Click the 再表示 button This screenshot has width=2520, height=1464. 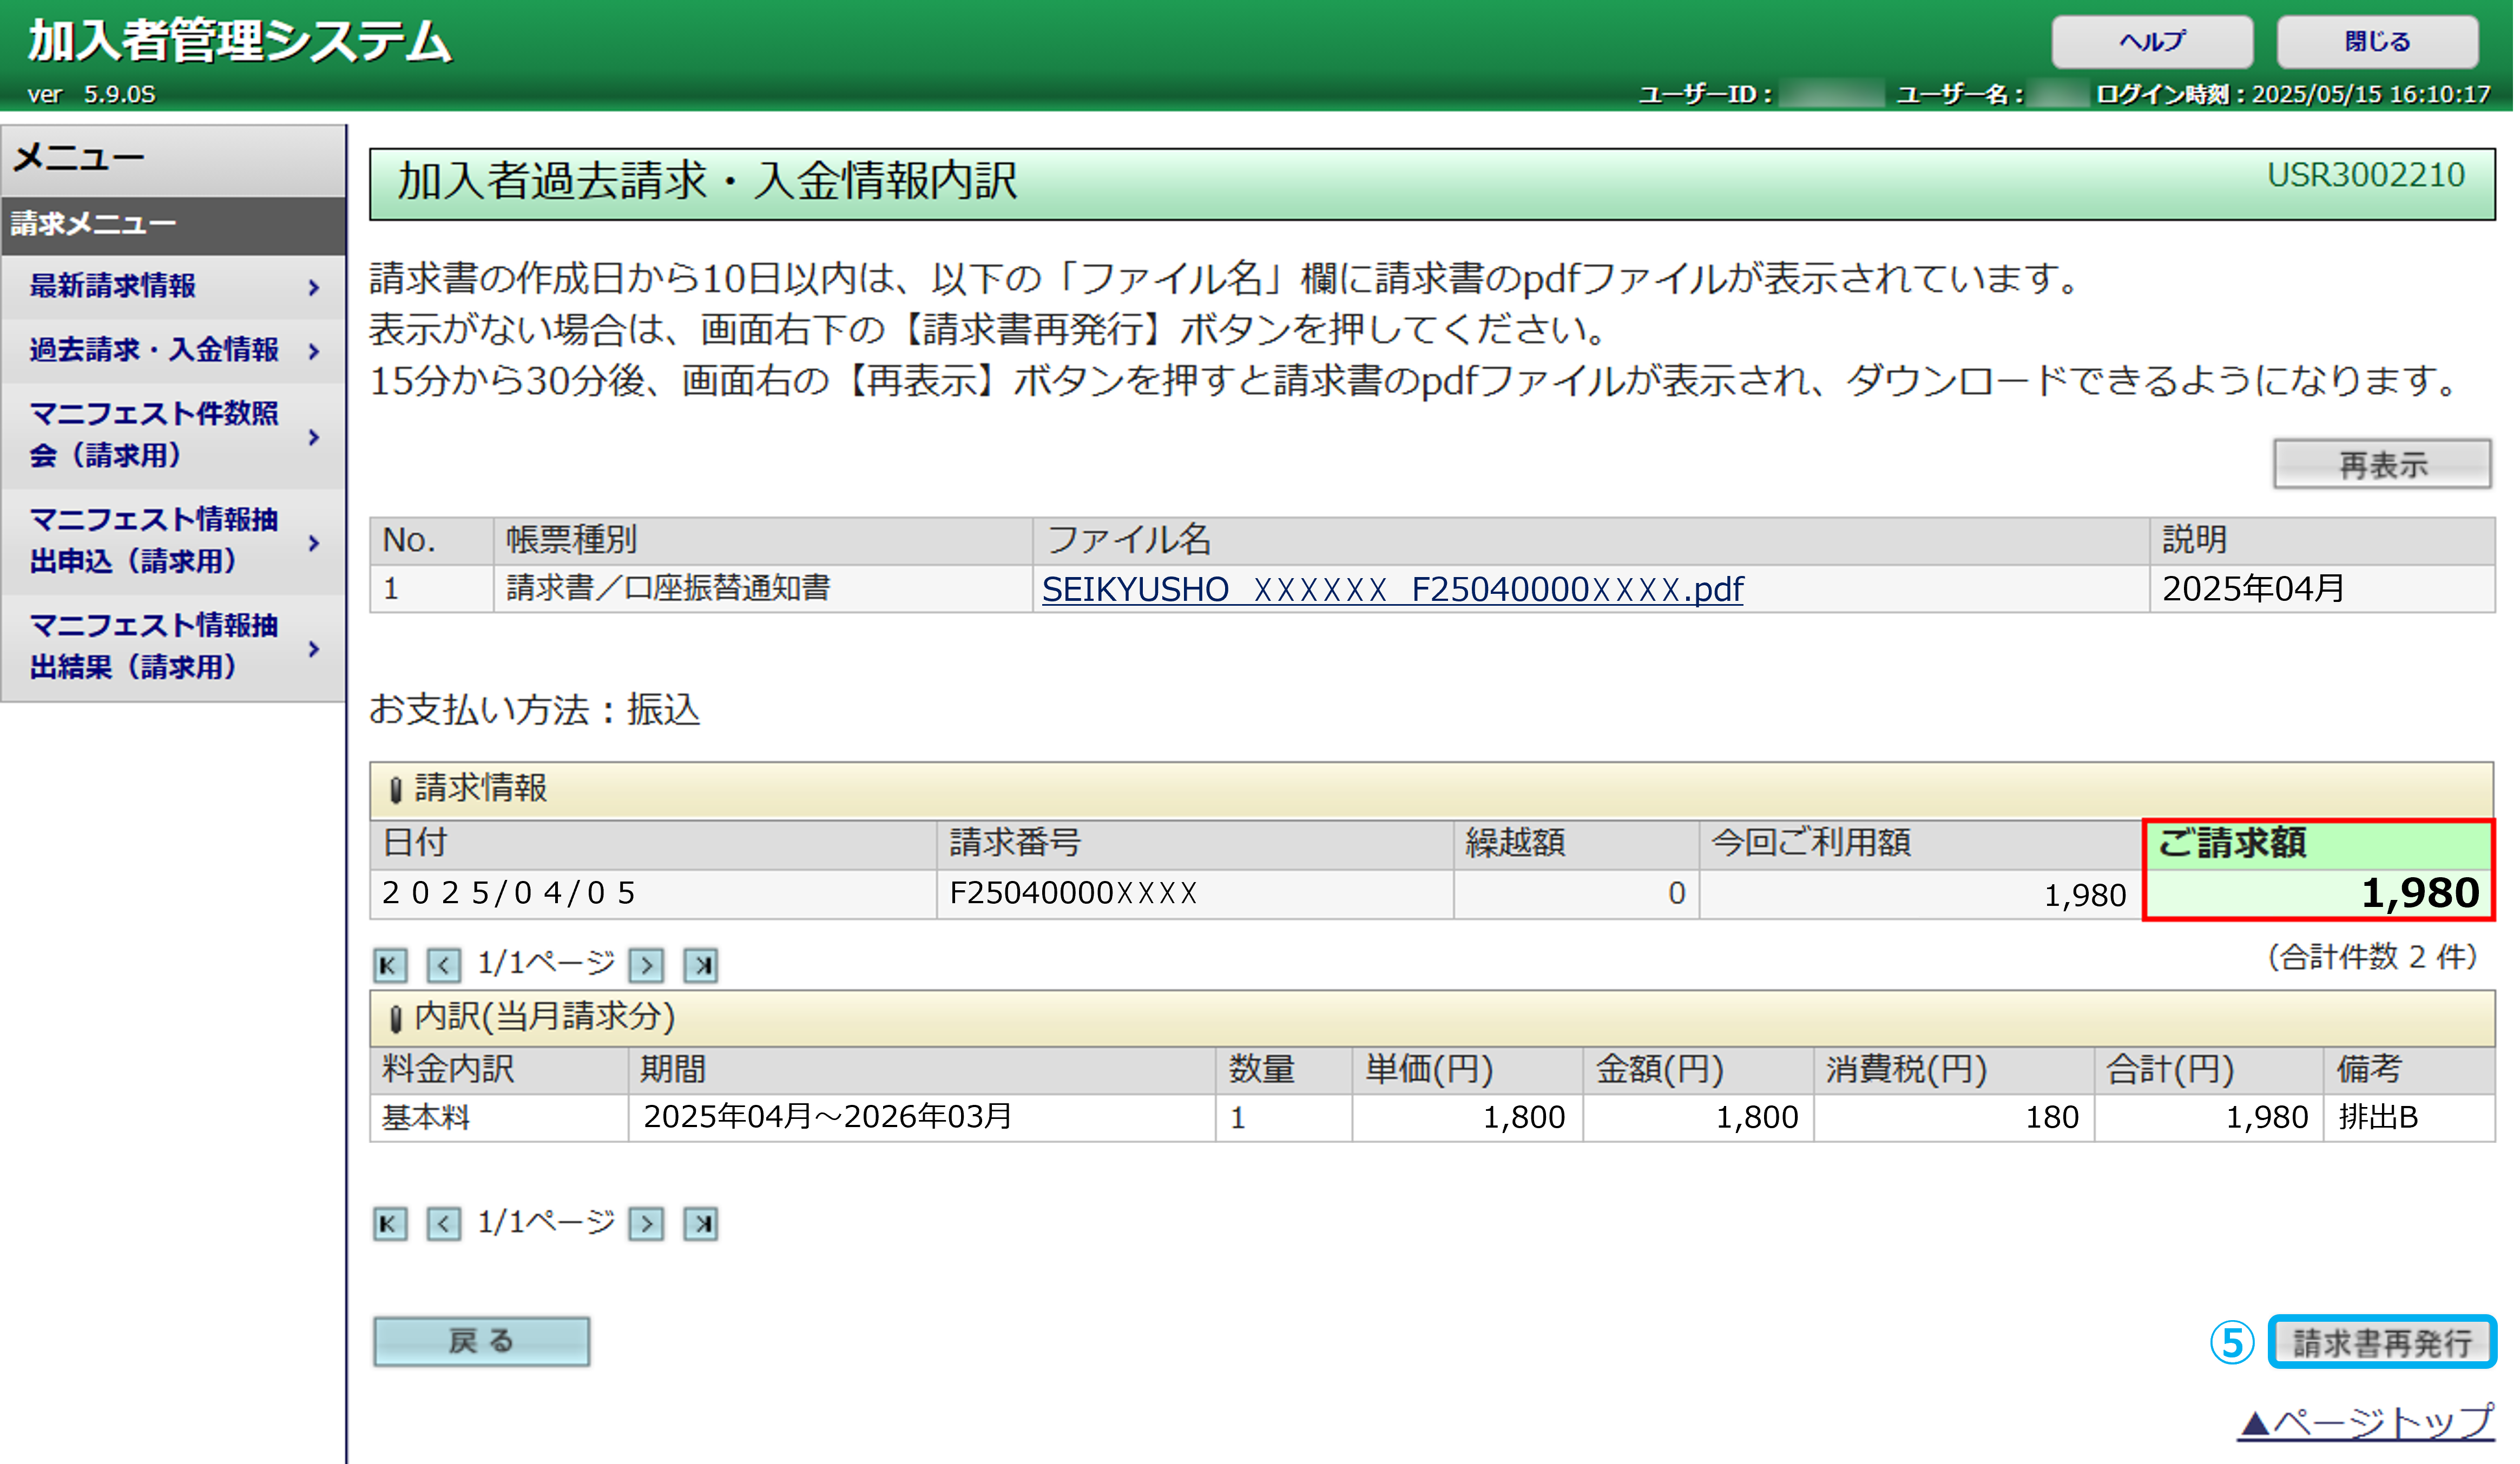click(x=2382, y=465)
